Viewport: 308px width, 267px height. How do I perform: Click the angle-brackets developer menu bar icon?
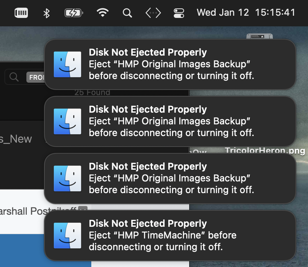(153, 12)
